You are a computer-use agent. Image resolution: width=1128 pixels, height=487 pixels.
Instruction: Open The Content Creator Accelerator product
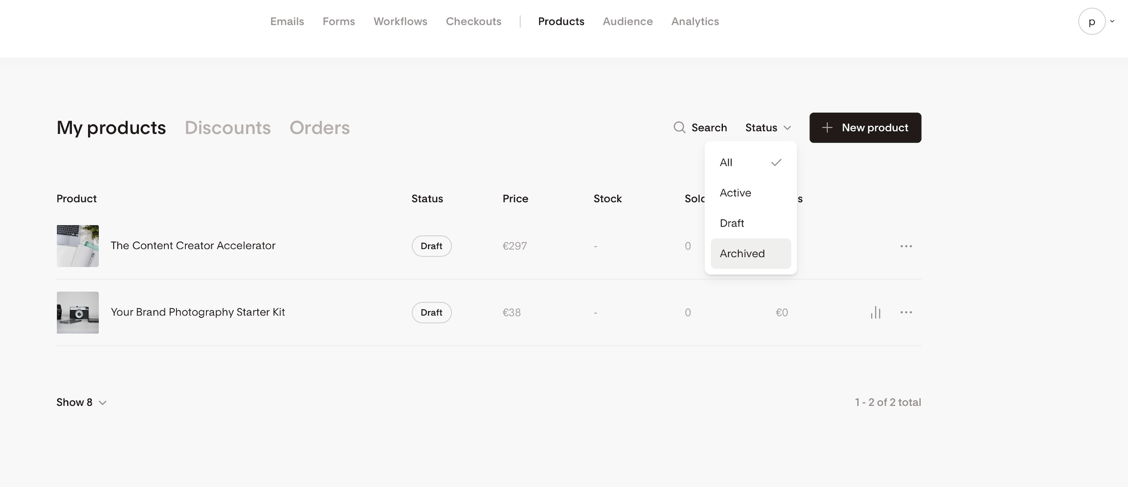[193, 246]
